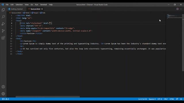Open the Selection menu
The height and width of the screenshot is (103, 184).
[19, 5]
